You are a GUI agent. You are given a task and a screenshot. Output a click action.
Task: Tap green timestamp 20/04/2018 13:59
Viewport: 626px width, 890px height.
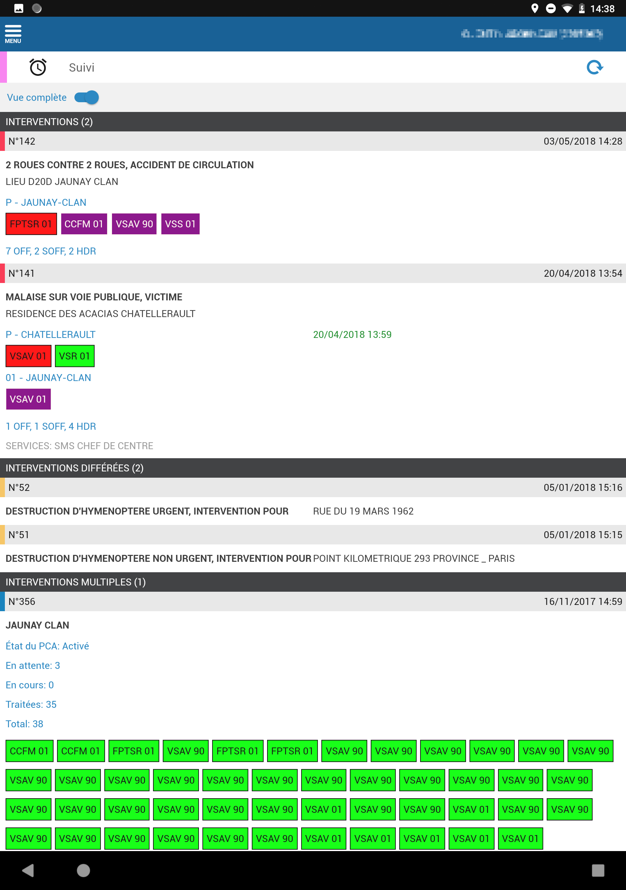352,334
